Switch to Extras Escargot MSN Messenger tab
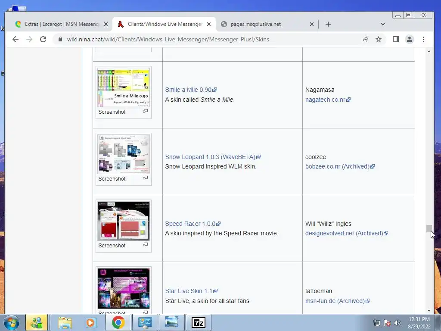Screen dimensions: 441x331 (x=62, y=24)
